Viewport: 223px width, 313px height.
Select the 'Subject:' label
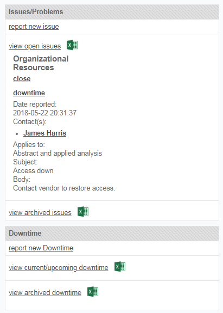26,162
